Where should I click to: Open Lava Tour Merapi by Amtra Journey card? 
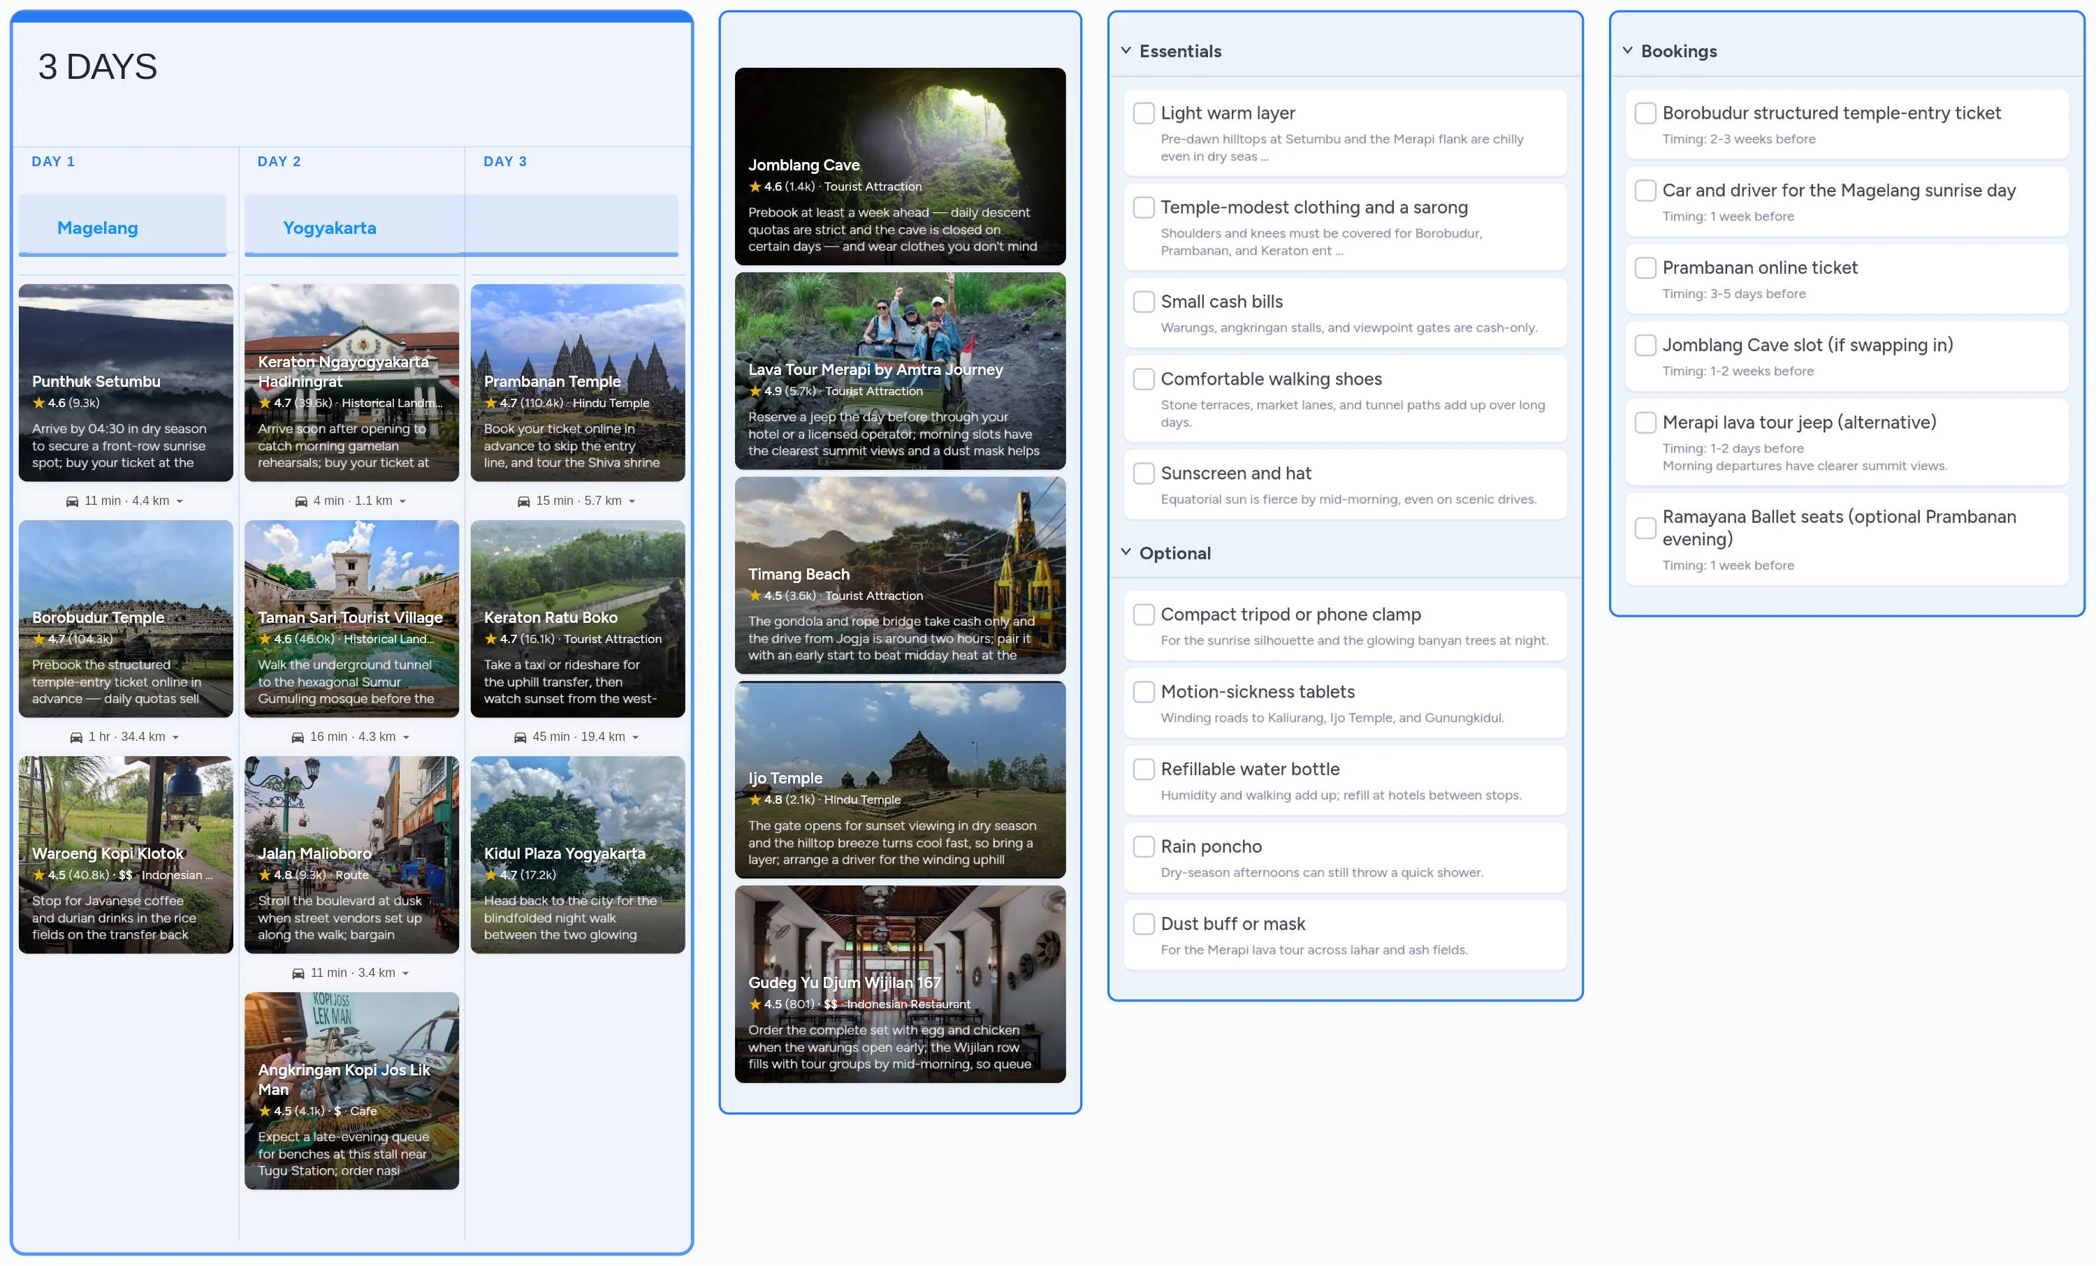point(900,371)
